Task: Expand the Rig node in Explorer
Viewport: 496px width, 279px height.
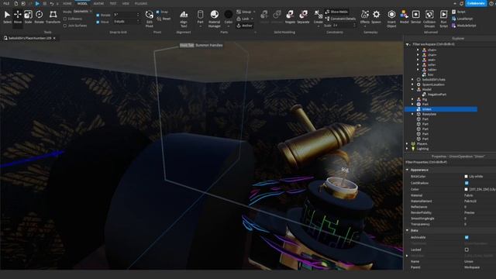Action: click(412, 99)
